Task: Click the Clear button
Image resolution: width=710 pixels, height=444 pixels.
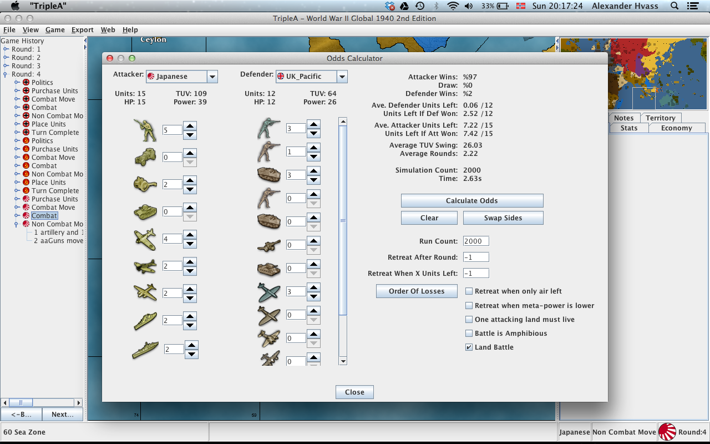Action: pyautogui.click(x=429, y=218)
